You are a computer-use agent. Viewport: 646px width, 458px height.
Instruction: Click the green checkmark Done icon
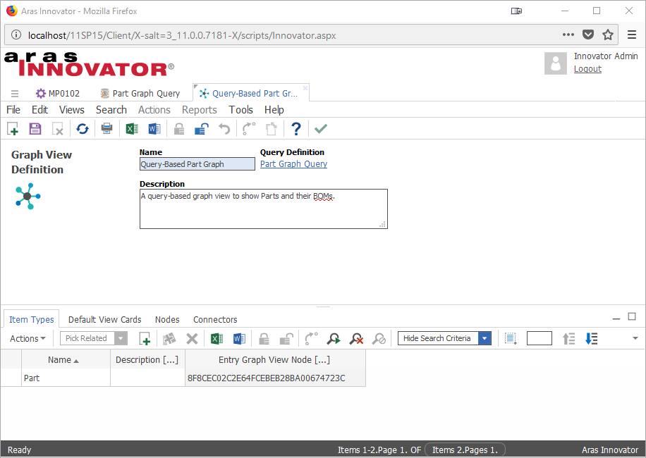(321, 129)
